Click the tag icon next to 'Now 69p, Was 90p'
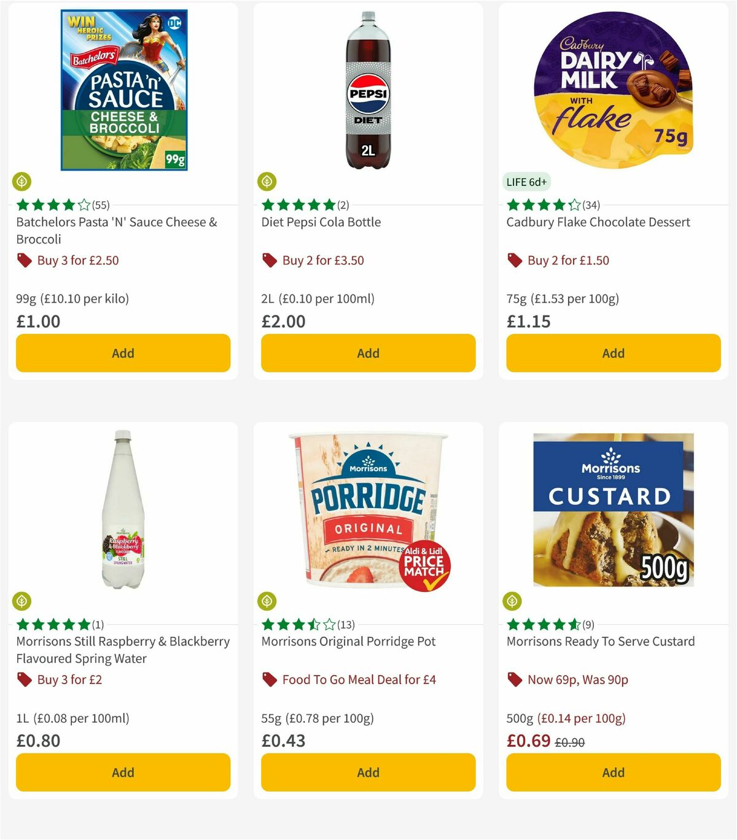Viewport: 737px width, 840px height. click(515, 680)
